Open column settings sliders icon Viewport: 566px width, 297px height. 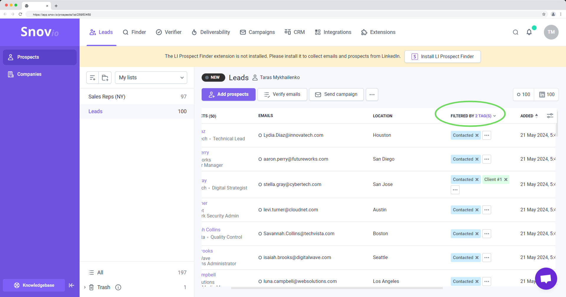550,116
